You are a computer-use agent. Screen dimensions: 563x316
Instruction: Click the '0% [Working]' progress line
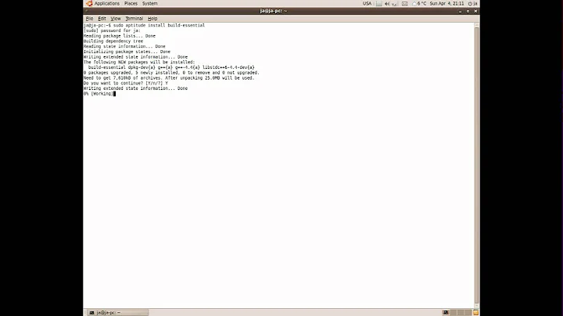(x=98, y=93)
